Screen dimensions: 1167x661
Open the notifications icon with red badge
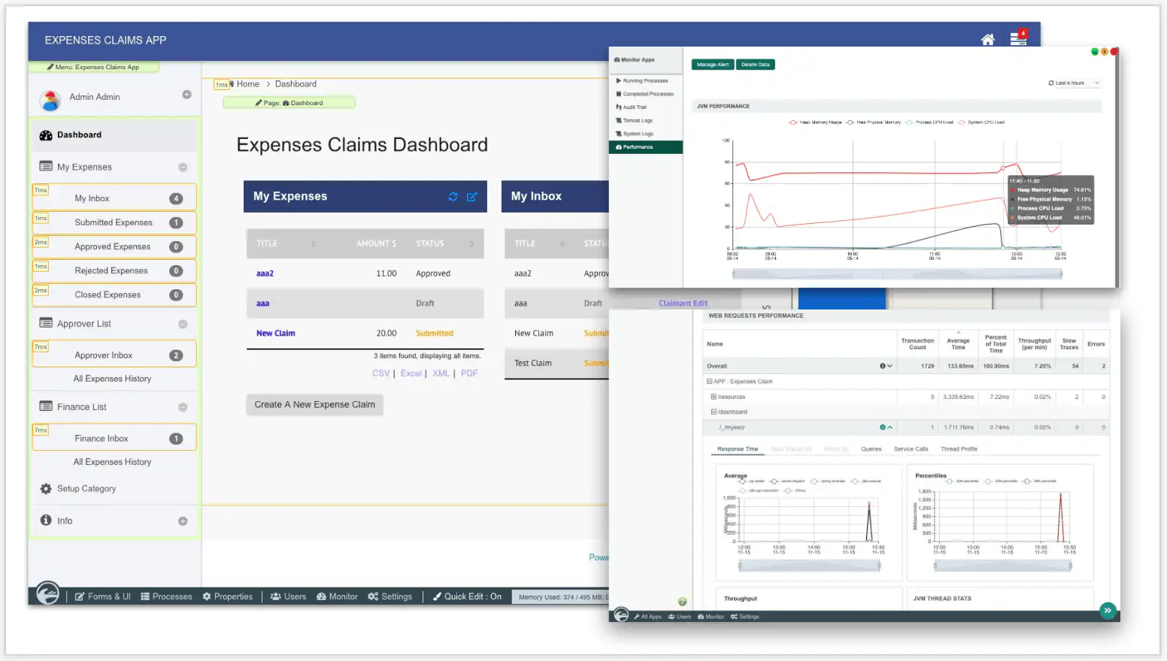click(x=1018, y=38)
